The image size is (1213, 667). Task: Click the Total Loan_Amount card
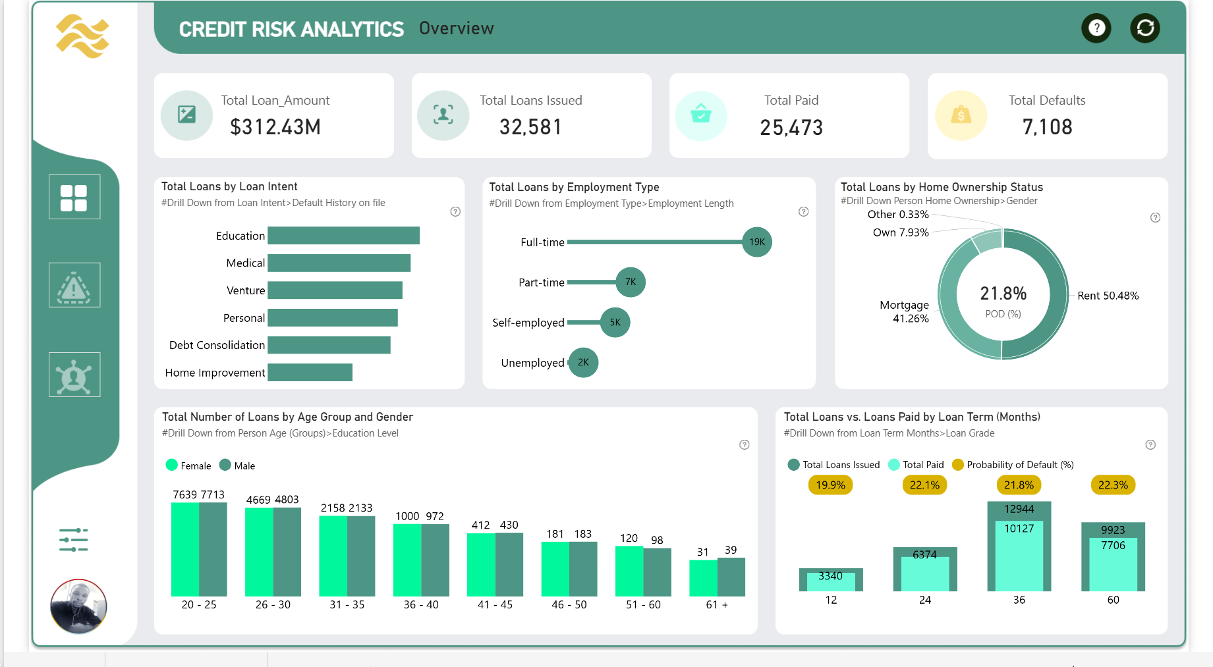tap(274, 116)
